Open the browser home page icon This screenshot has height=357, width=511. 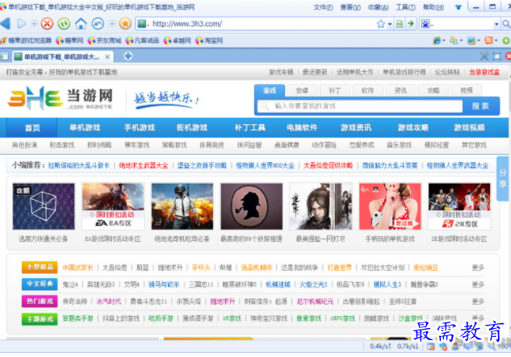coord(81,23)
